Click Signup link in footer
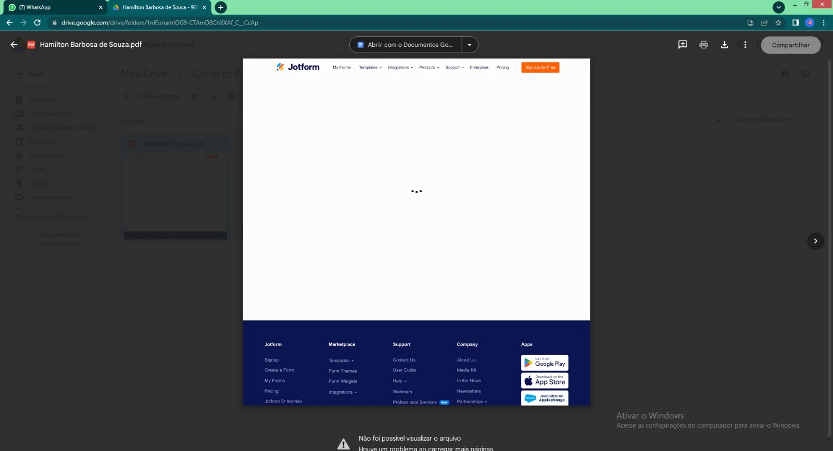 (x=271, y=360)
